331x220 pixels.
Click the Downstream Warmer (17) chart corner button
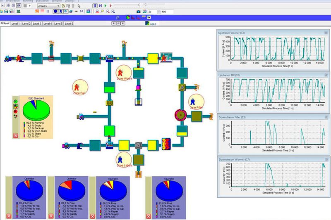(326, 160)
